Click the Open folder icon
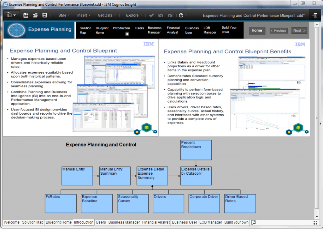Screen dimensions: 323x229 [35, 15]
